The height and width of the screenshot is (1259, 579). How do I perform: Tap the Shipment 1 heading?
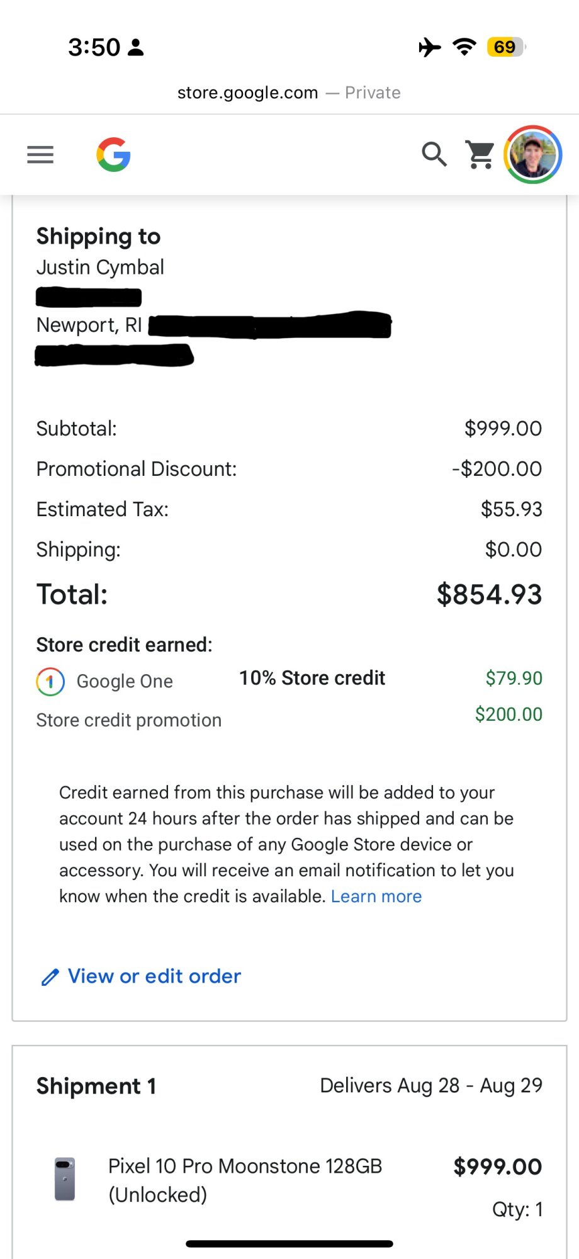(x=96, y=1086)
